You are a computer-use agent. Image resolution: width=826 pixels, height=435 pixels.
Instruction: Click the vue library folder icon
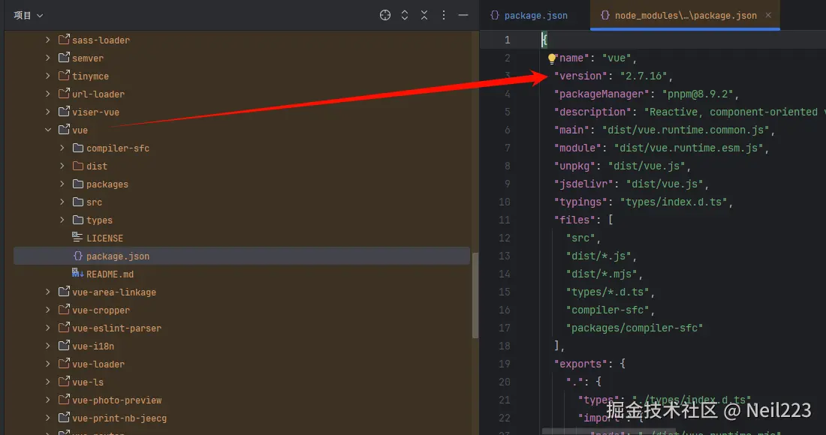[64, 130]
